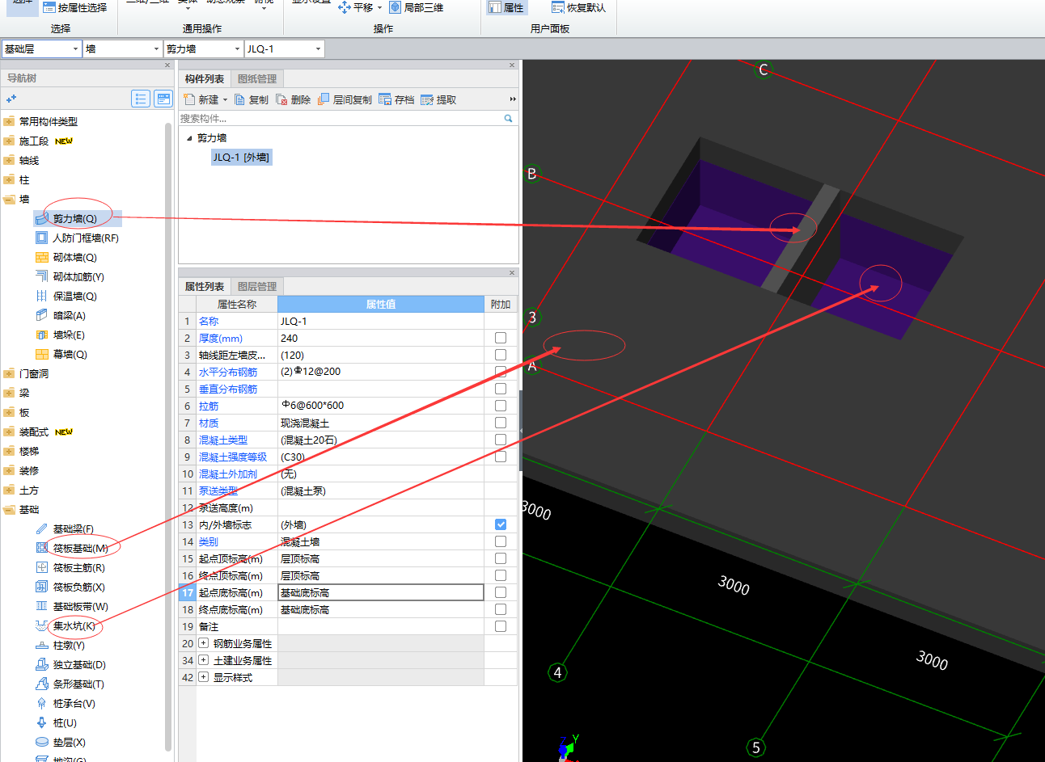1045x762 pixels.
Task: Click 局部三维 button
Action: (417, 7)
